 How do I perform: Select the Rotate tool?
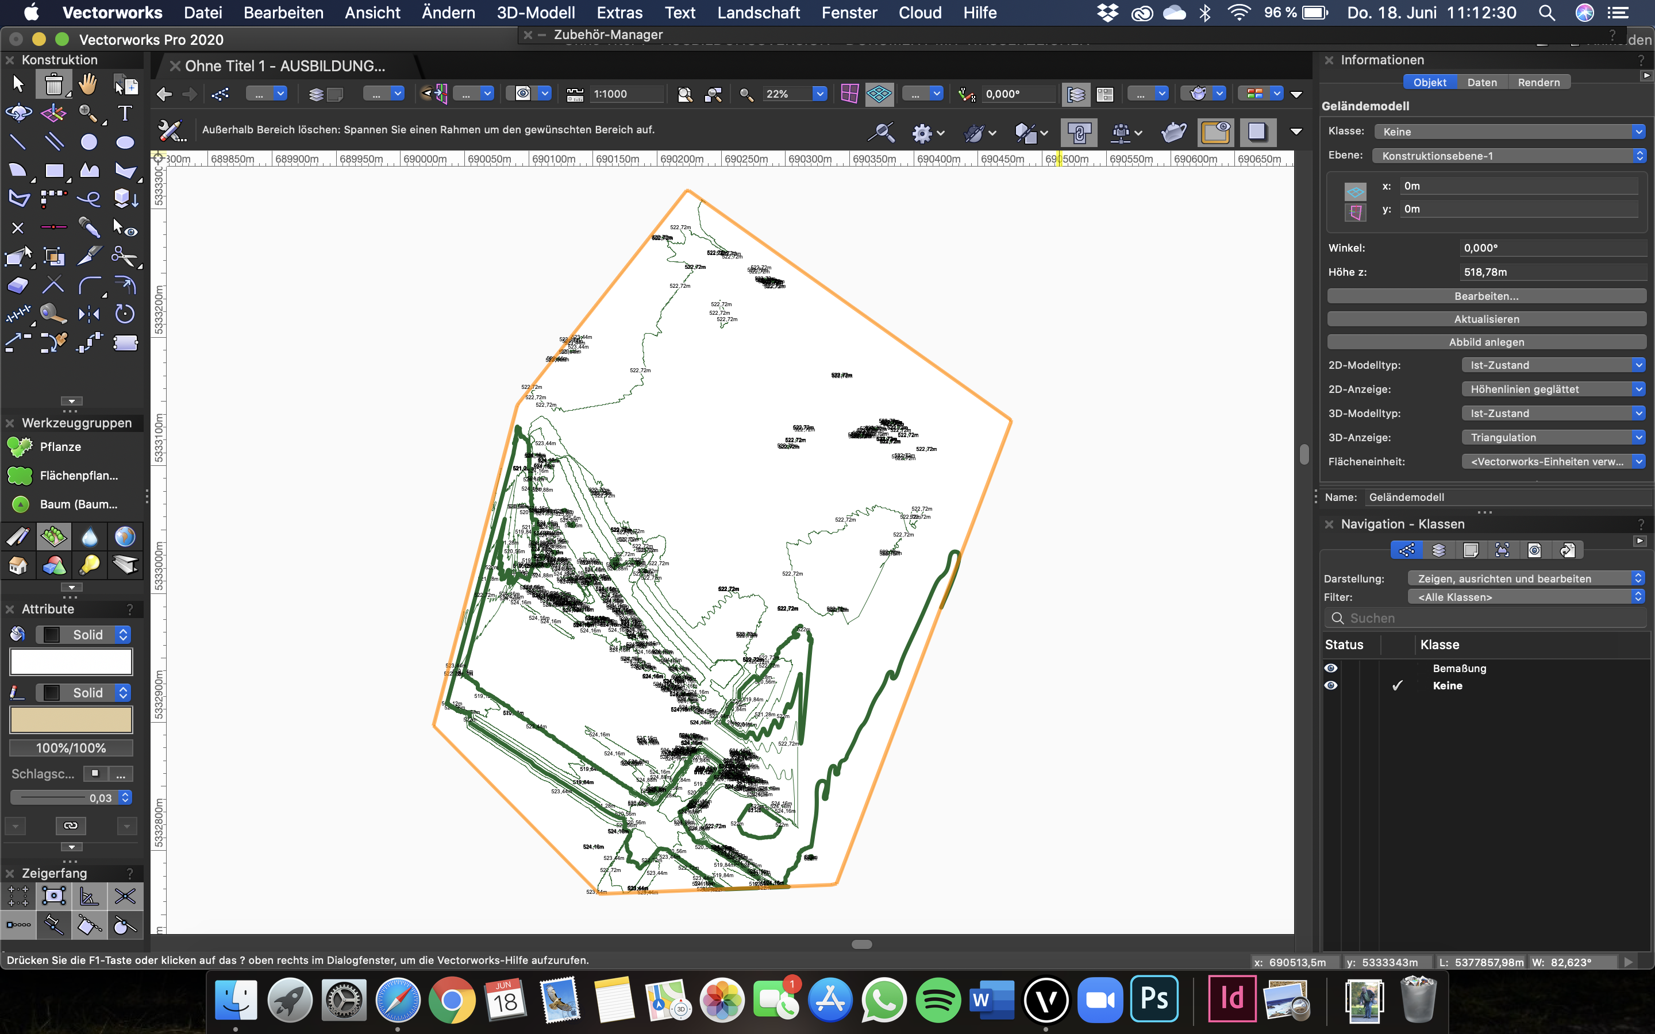coord(125,314)
